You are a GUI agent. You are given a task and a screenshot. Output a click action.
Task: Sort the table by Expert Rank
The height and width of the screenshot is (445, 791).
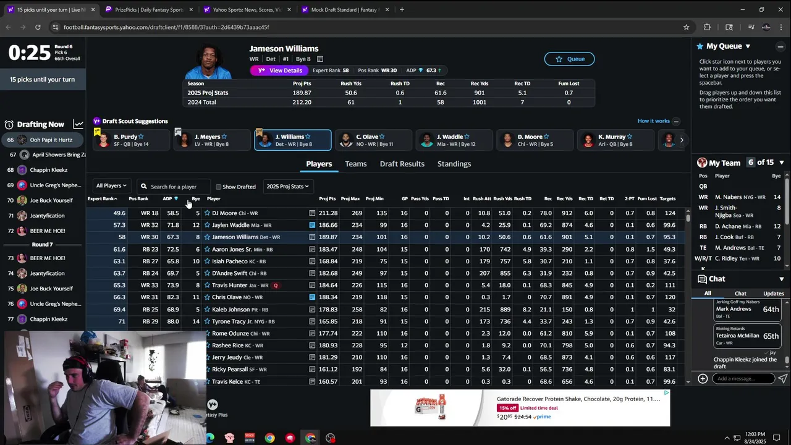(x=102, y=199)
